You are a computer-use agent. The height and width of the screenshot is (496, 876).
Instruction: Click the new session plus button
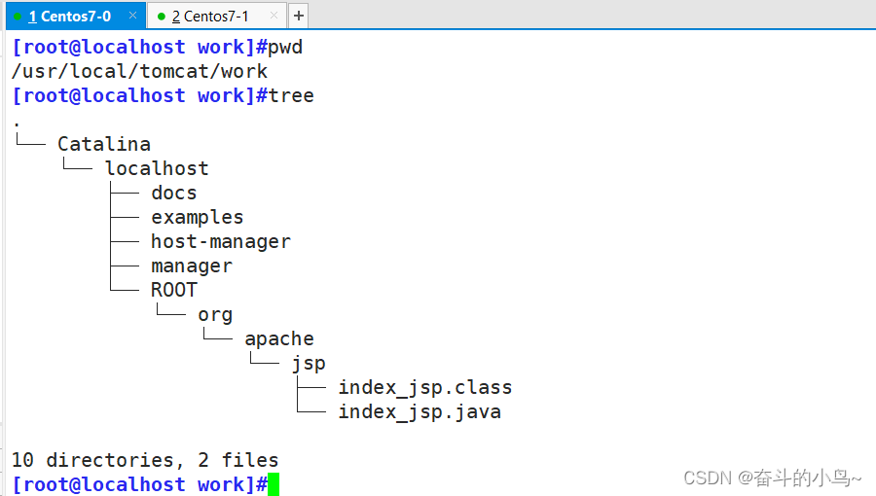(x=299, y=16)
